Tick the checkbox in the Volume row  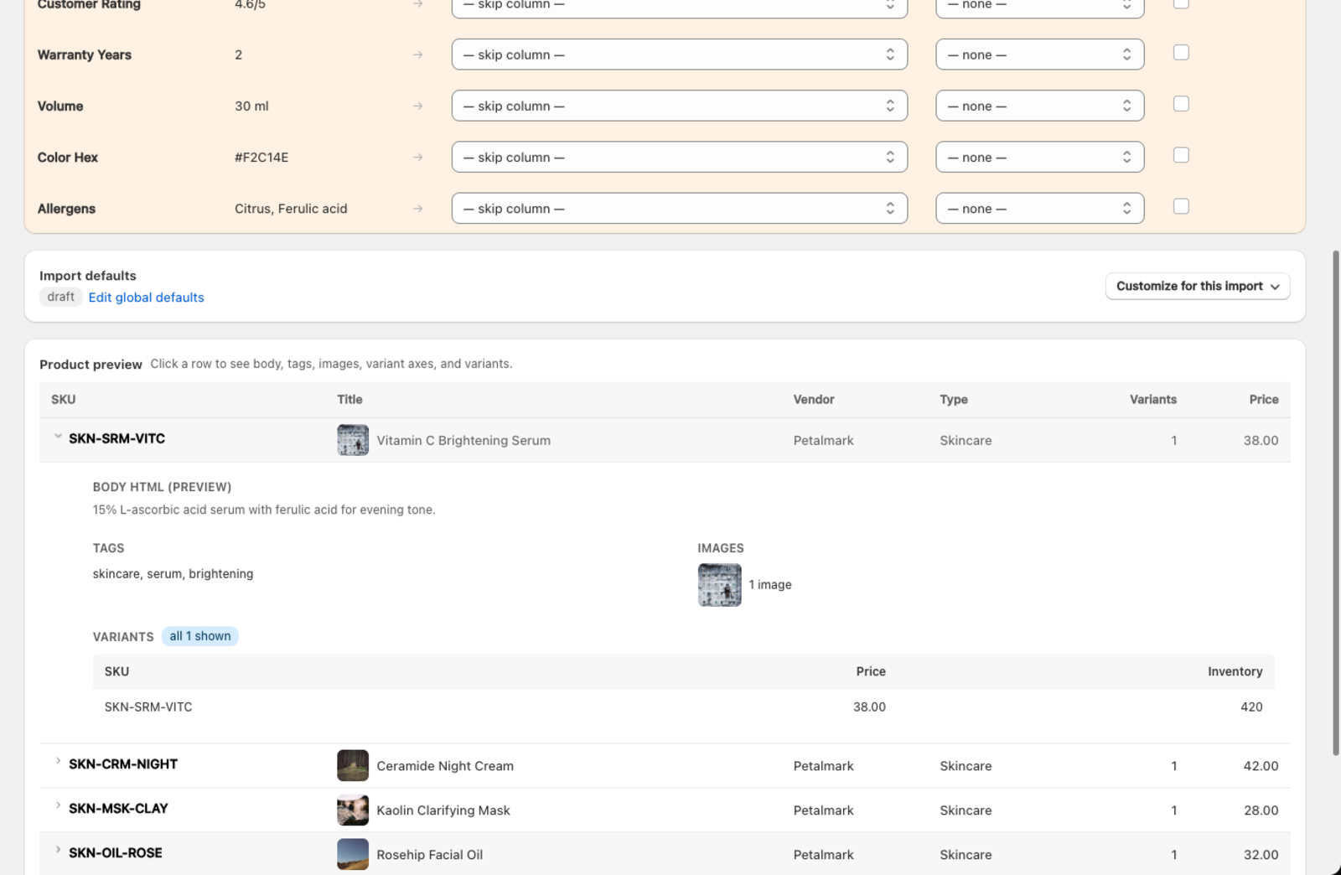click(1181, 104)
